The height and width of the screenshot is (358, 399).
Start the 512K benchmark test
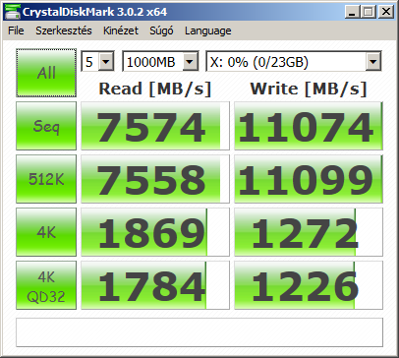click(46, 179)
